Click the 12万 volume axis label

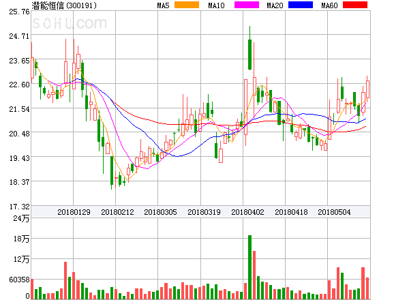coord(21,259)
